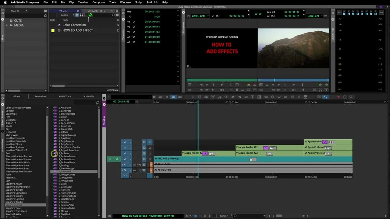Switch to the 081323 EFFECTS bin tab

pyautogui.click(x=96, y=11)
